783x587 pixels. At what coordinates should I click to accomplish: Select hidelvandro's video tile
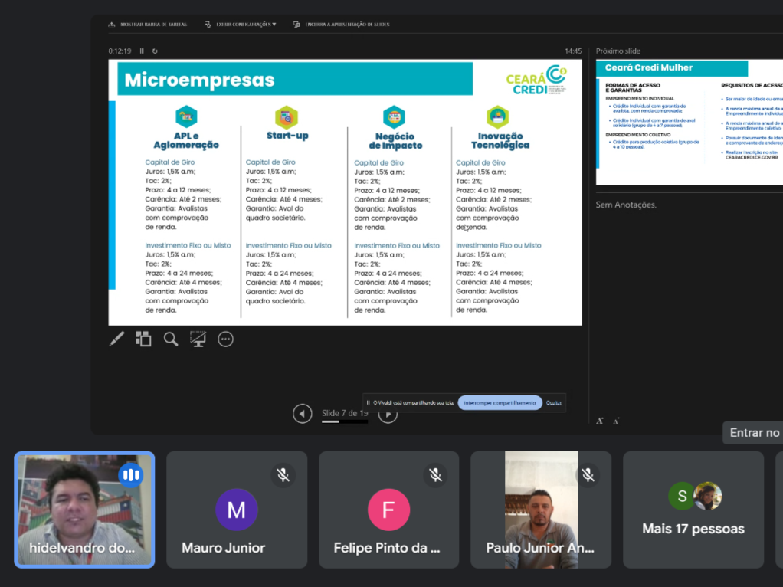84,510
